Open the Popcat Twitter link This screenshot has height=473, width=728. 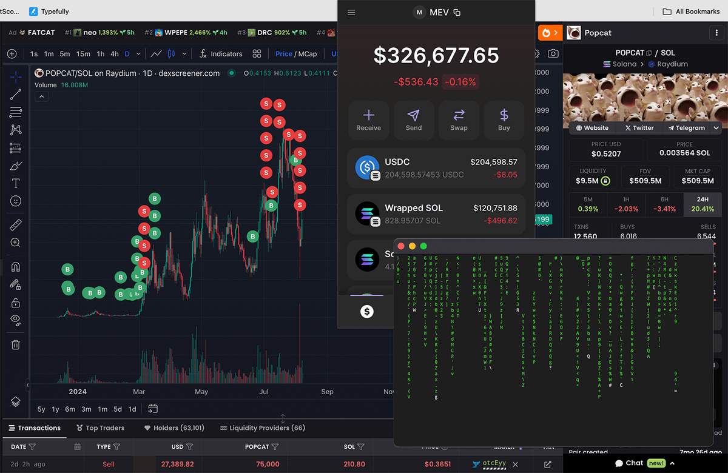(x=639, y=128)
